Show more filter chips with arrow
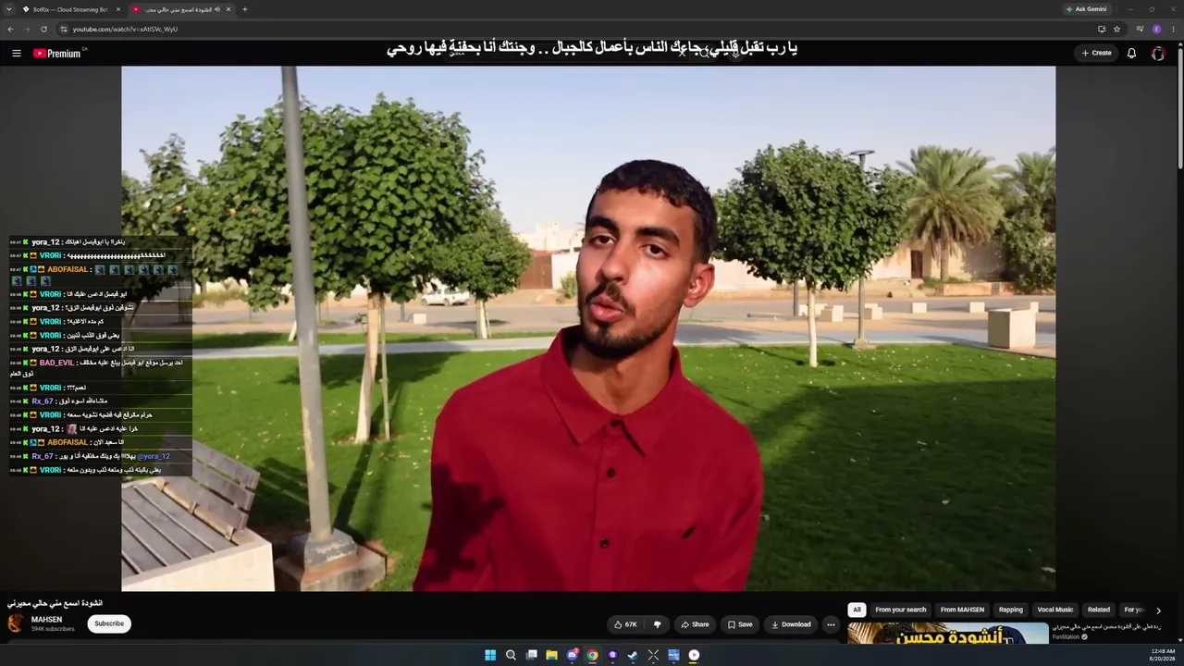 point(1158,610)
